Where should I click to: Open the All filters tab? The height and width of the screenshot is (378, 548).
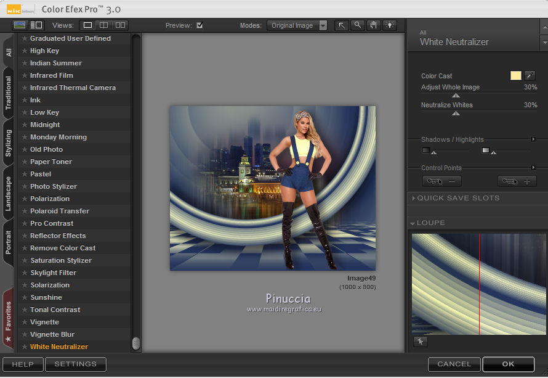9,52
